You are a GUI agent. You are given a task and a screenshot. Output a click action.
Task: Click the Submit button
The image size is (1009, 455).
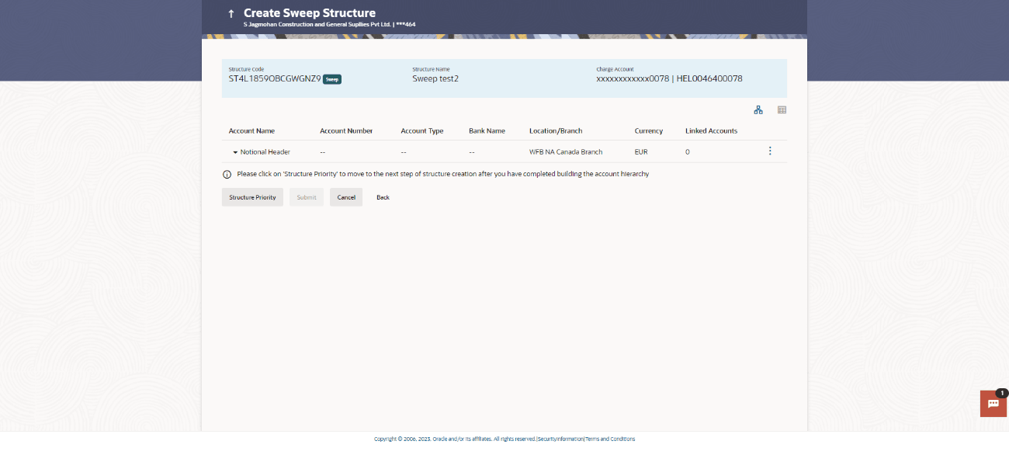click(307, 197)
